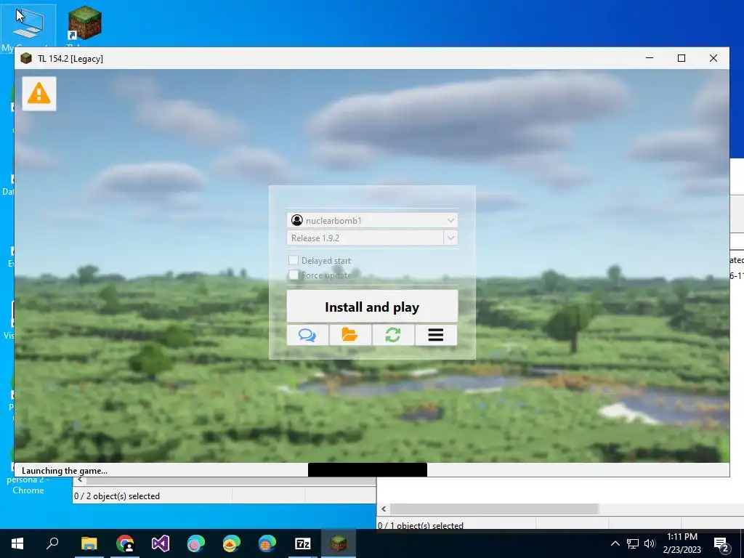
Task: Open the Windows Start menu
Action: 17,543
